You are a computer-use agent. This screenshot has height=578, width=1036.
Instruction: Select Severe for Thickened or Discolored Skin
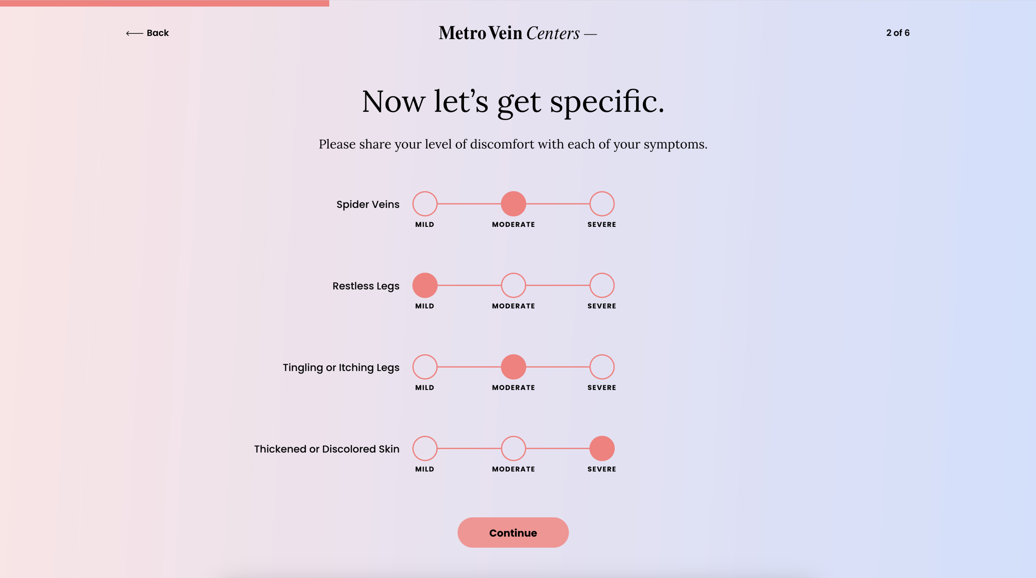click(602, 449)
